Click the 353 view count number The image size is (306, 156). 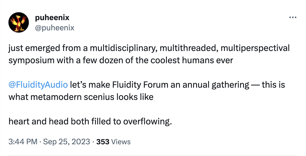click(103, 142)
